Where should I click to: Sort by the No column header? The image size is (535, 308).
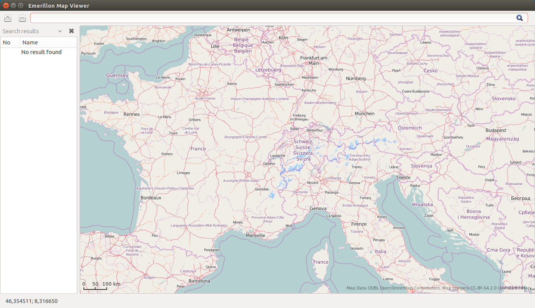coord(10,42)
